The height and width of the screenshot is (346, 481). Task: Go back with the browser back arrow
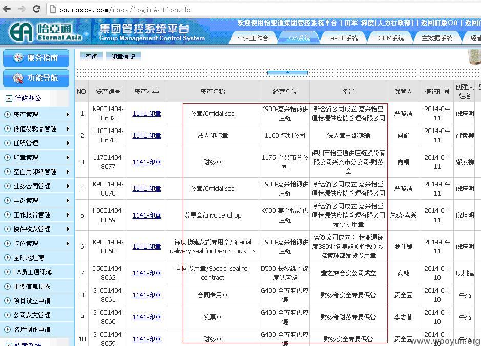(7, 9)
